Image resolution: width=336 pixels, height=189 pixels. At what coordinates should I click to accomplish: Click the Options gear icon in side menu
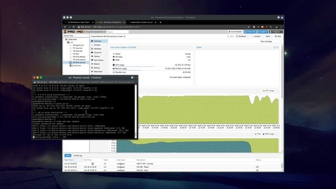click(x=92, y=56)
